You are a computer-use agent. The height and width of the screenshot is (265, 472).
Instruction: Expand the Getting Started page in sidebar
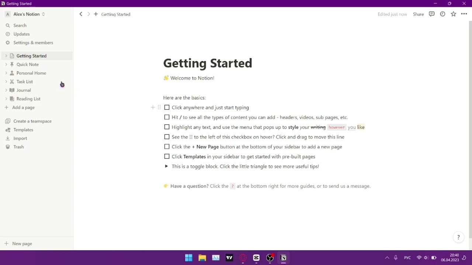pyautogui.click(x=6, y=56)
